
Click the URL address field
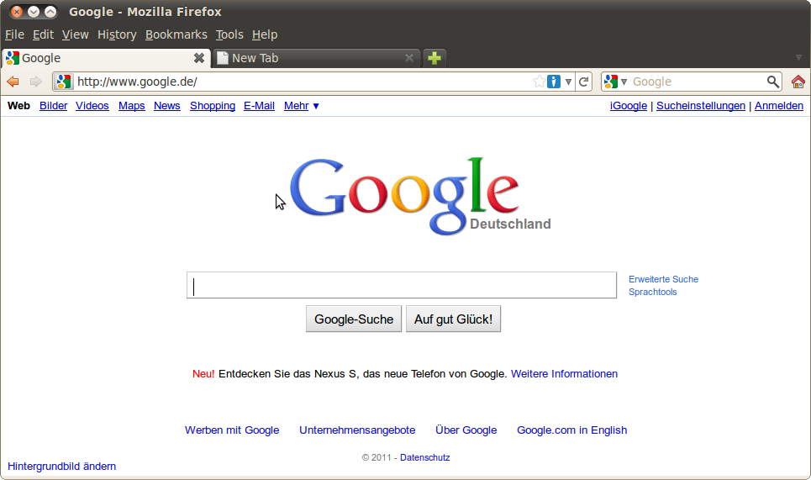coord(303,82)
